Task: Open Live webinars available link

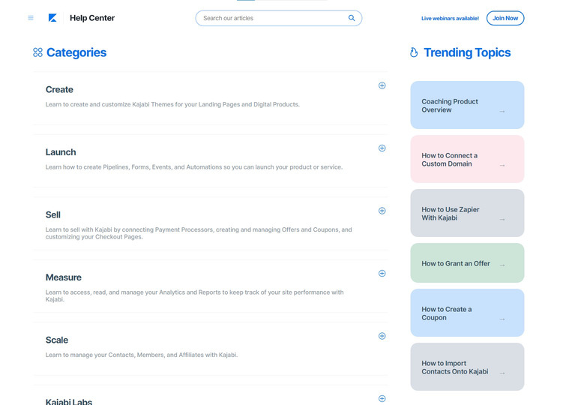Action: (x=450, y=19)
